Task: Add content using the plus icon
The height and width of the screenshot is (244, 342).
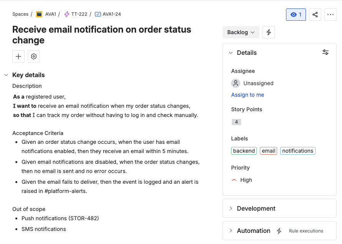Action: [18, 56]
